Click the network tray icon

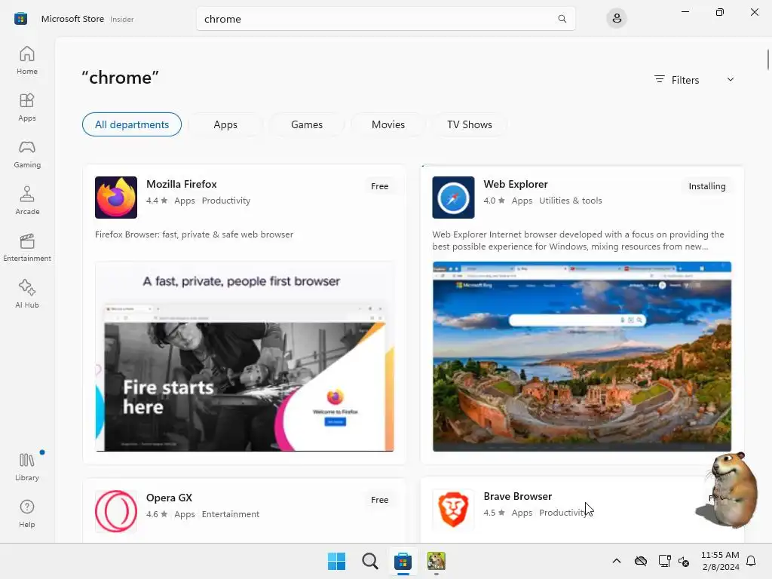664,561
